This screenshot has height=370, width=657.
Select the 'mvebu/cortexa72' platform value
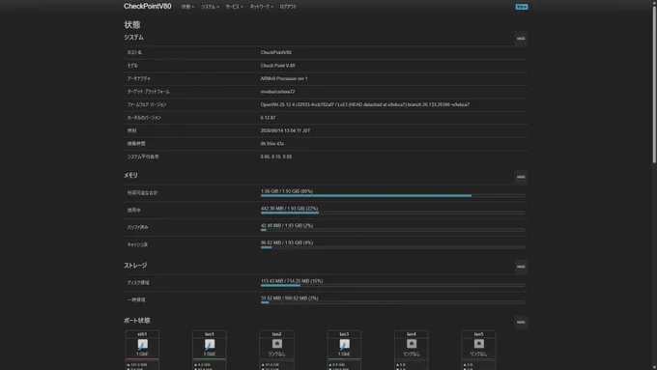coord(278,92)
